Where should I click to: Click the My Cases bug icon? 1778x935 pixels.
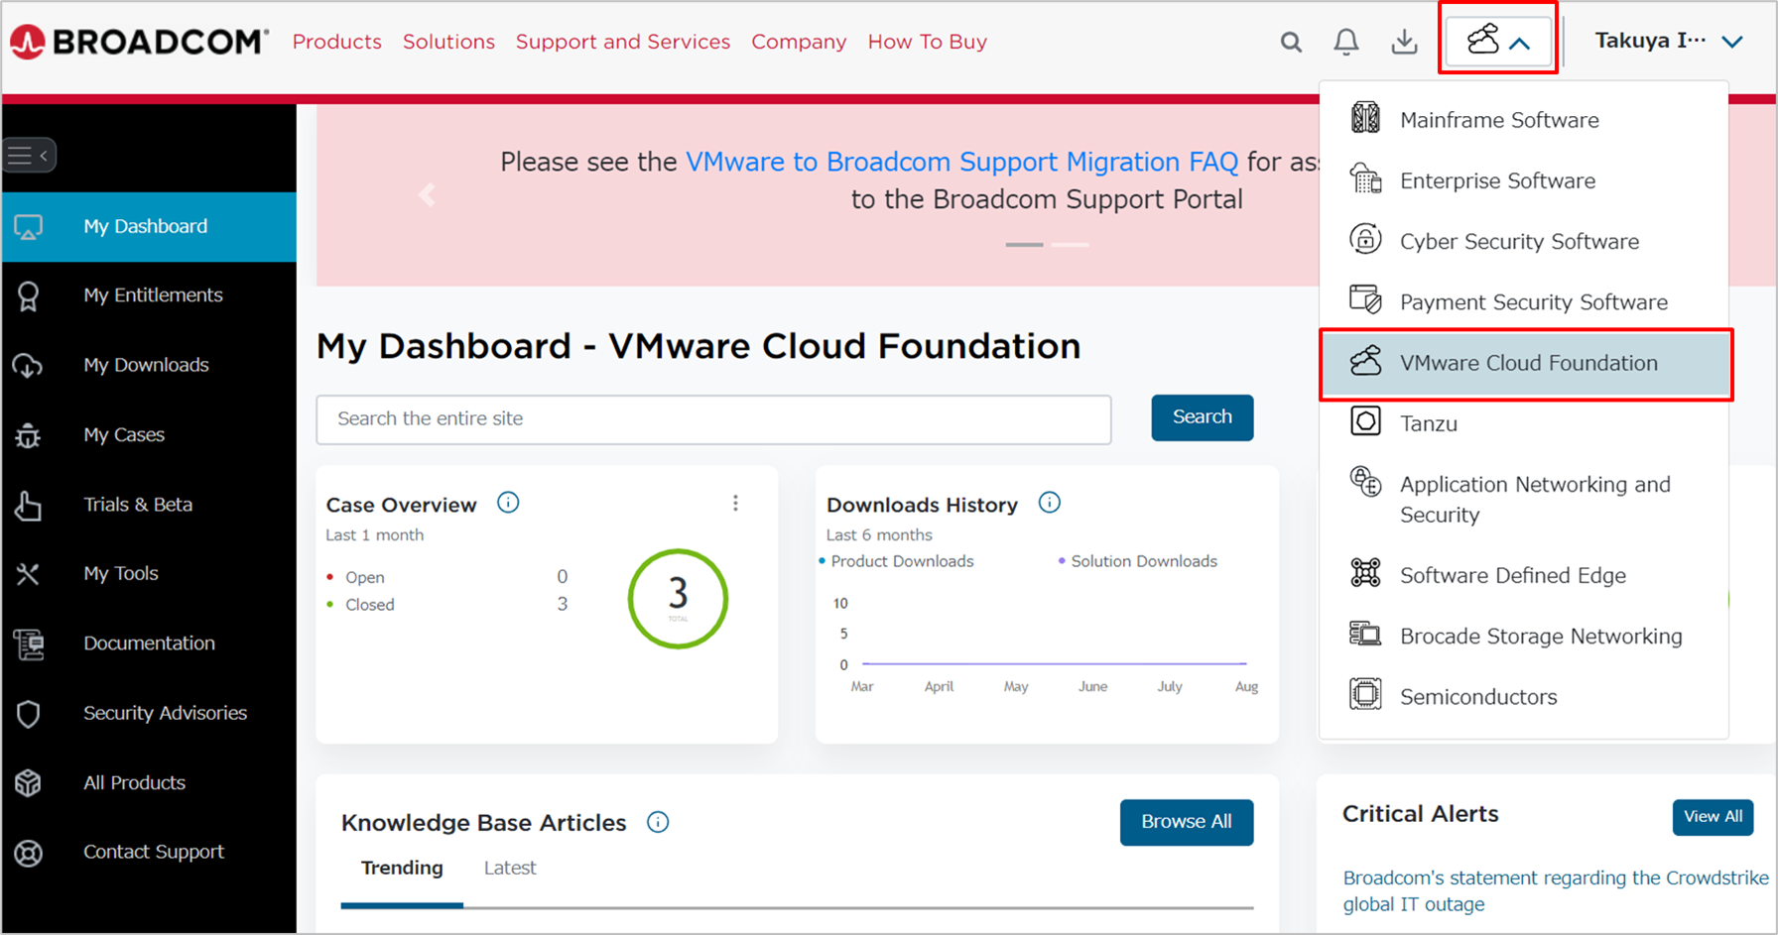(x=28, y=435)
